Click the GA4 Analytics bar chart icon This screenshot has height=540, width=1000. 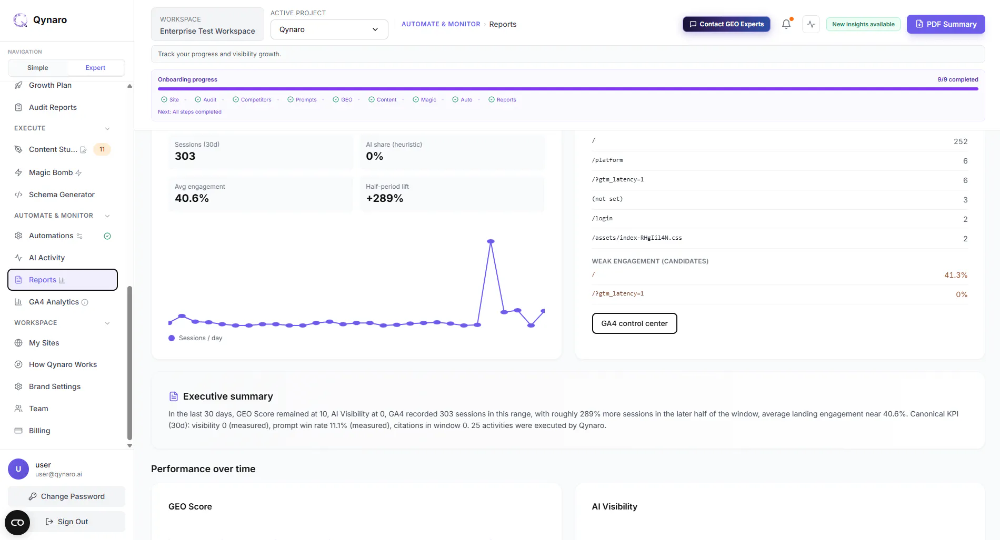point(18,302)
